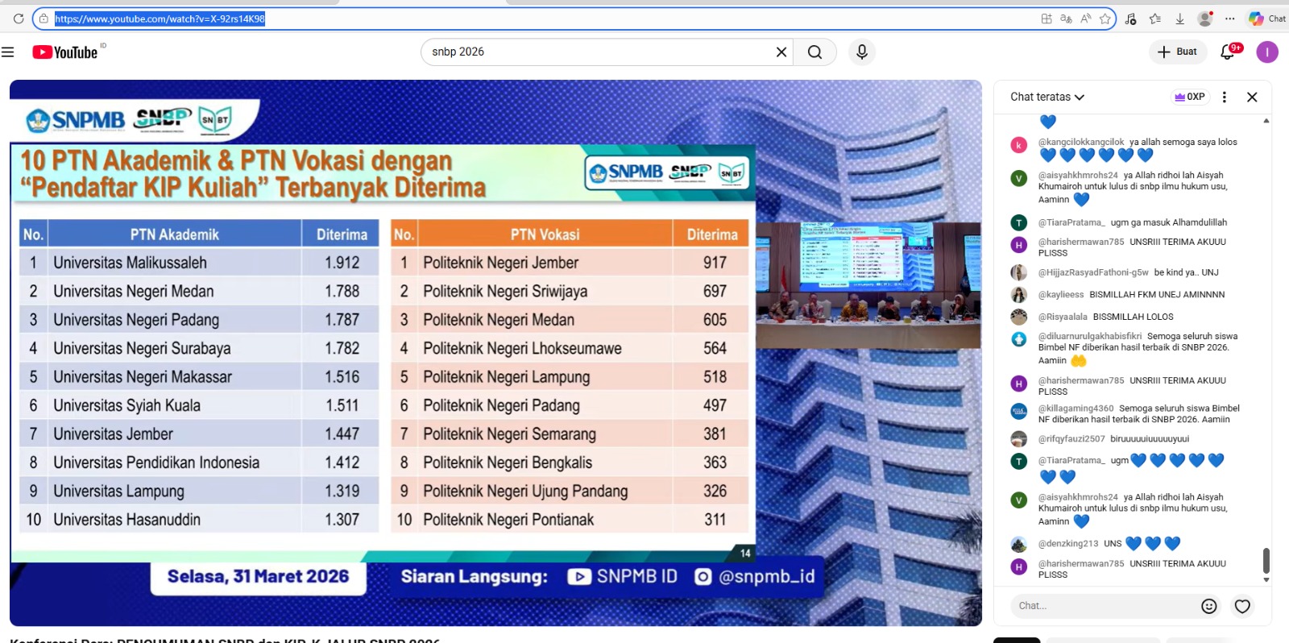The width and height of the screenshot is (1289, 643).
Task: Open Edge settings and more menu
Action: pos(1229,19)
